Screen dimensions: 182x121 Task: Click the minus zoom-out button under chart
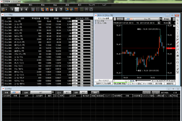(155, 81)
